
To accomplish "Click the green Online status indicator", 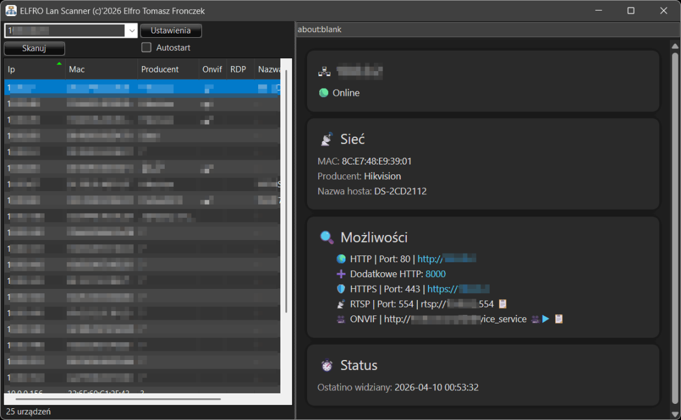I will (324, 93).
